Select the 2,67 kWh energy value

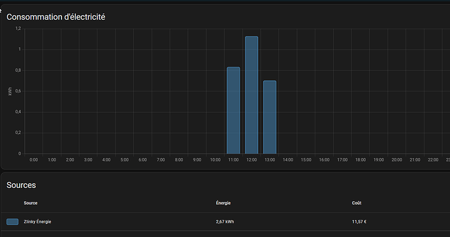[x=225, y=222]
